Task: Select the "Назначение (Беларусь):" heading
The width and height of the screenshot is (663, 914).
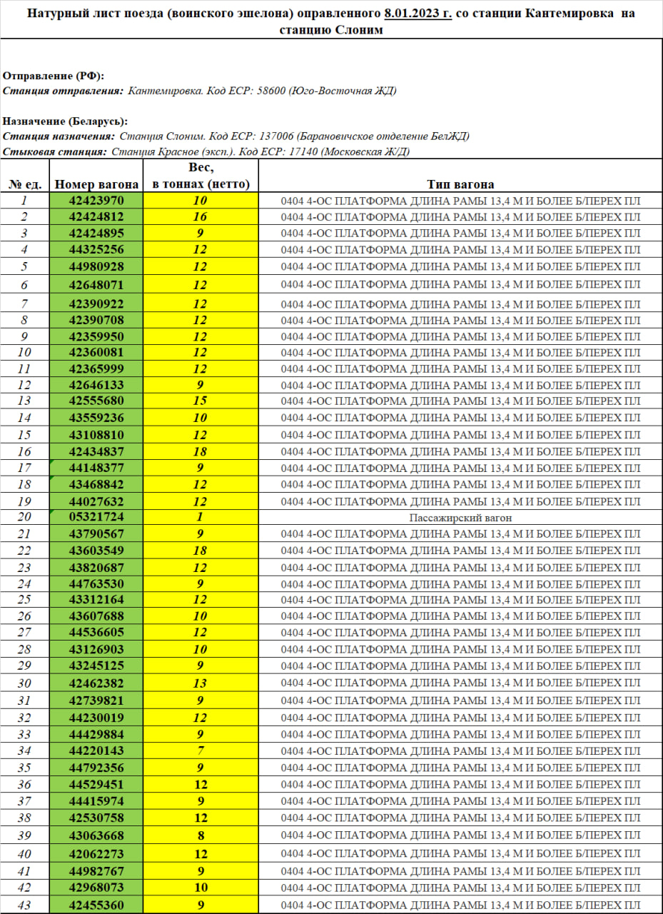Action: [x=65, y=121]
